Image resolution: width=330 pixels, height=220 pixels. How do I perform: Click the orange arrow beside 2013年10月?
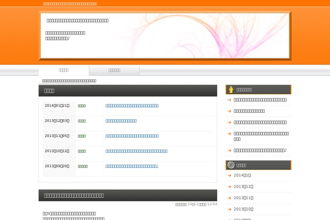[x=229, y=209]
